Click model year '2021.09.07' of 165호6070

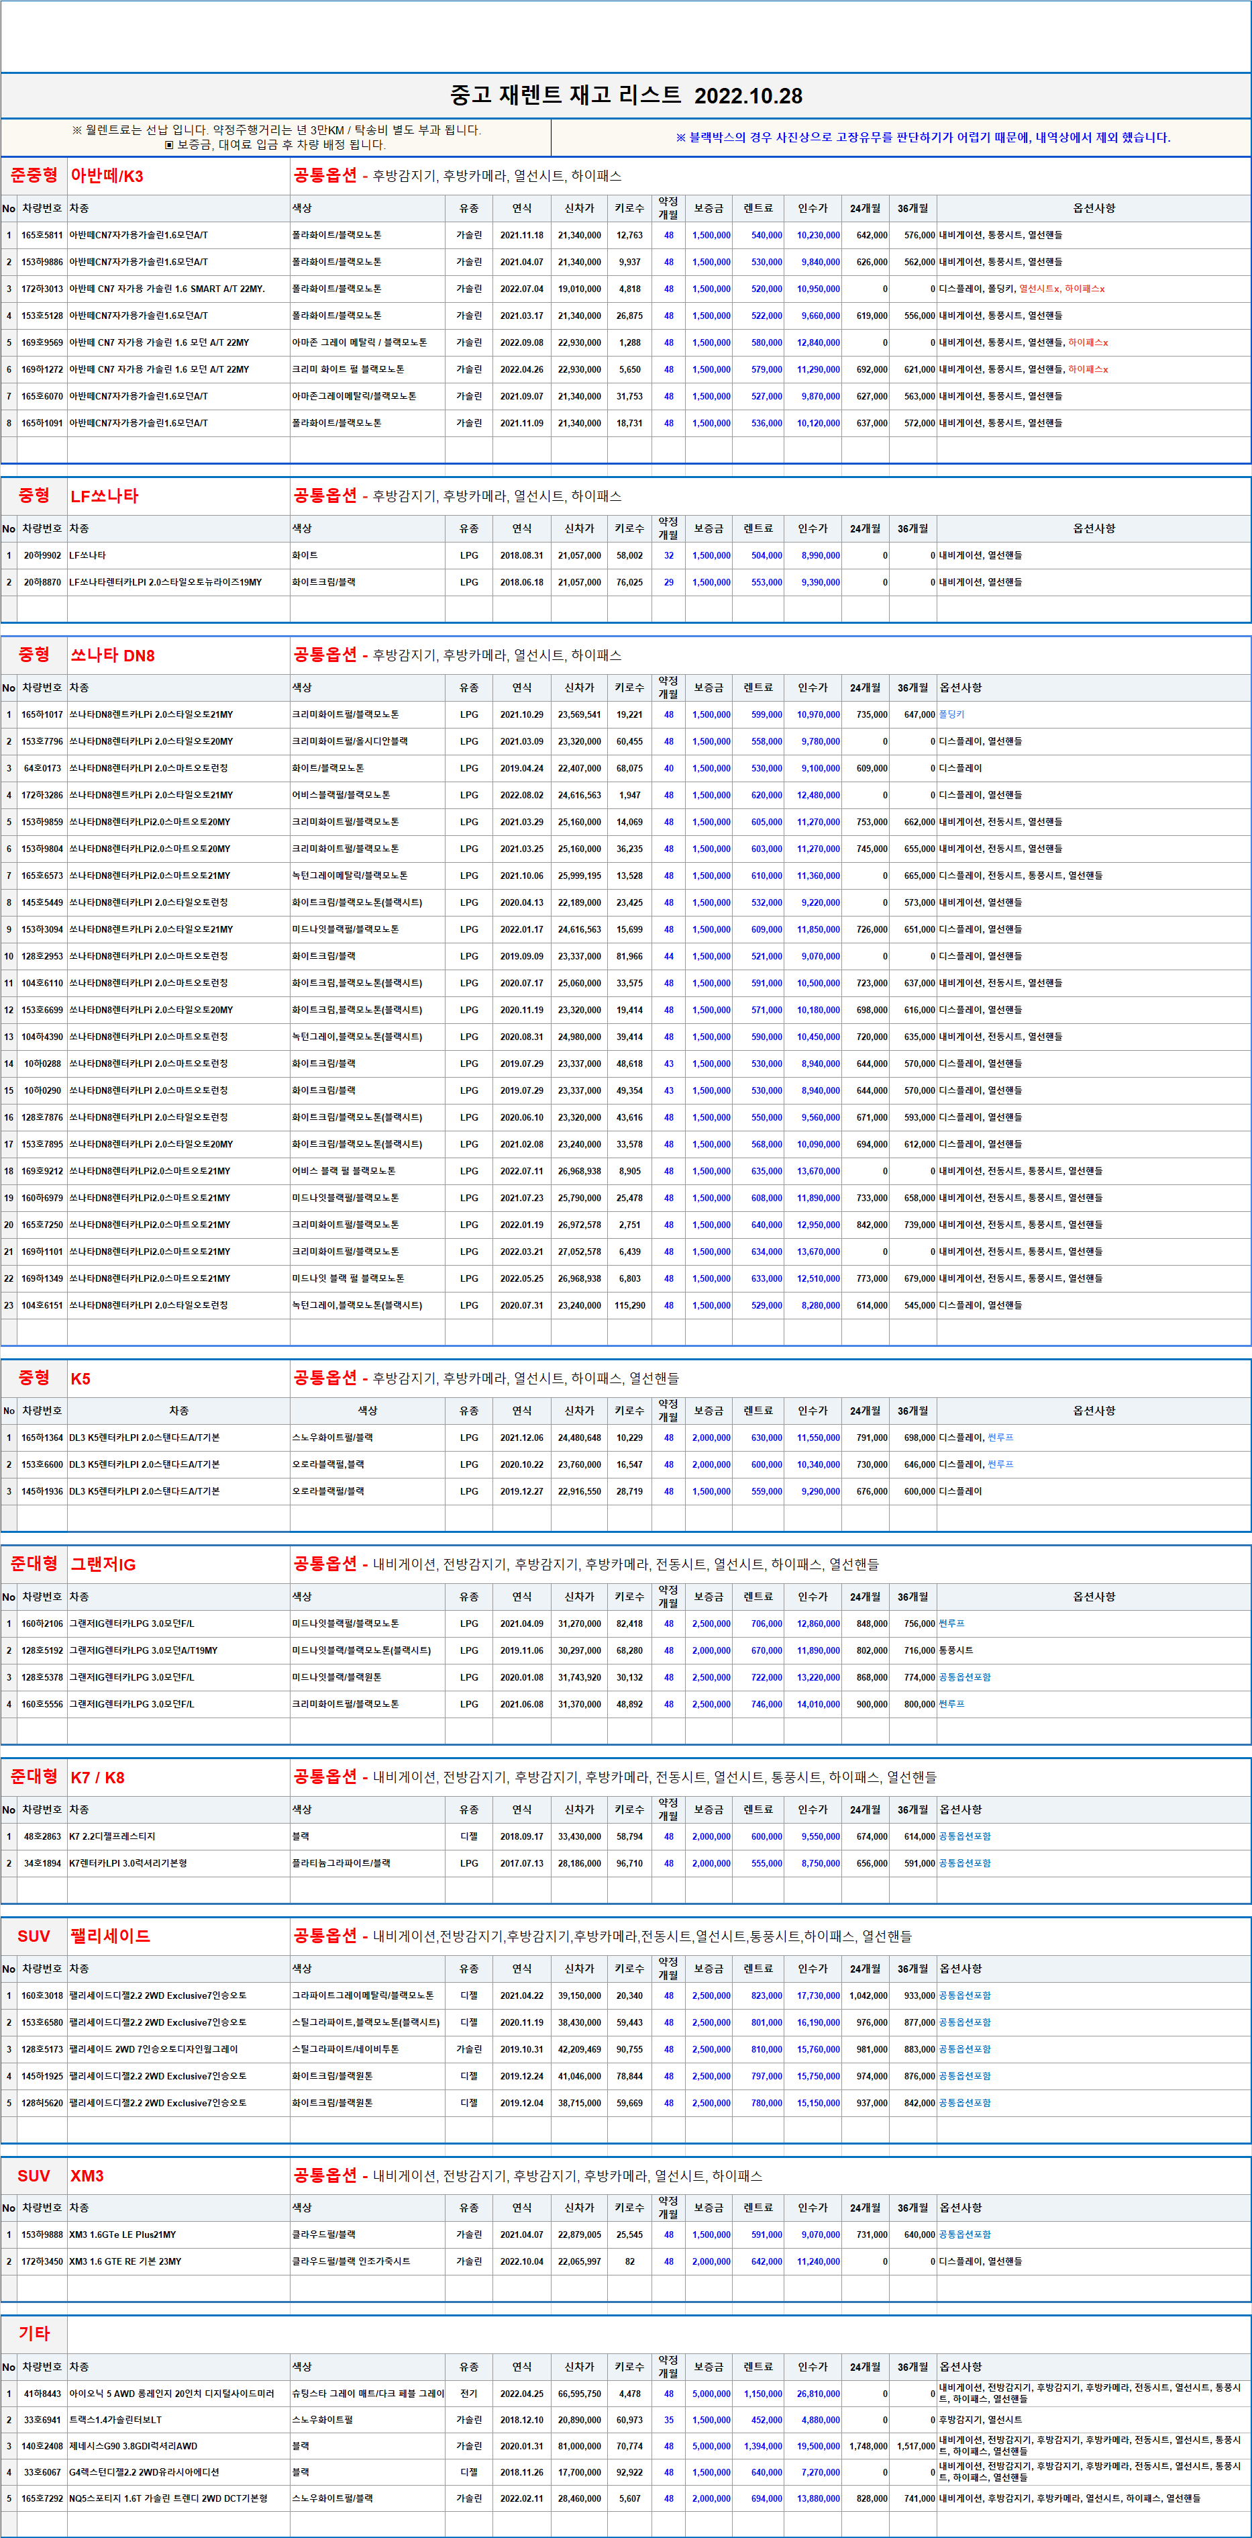tap(522, 396)
